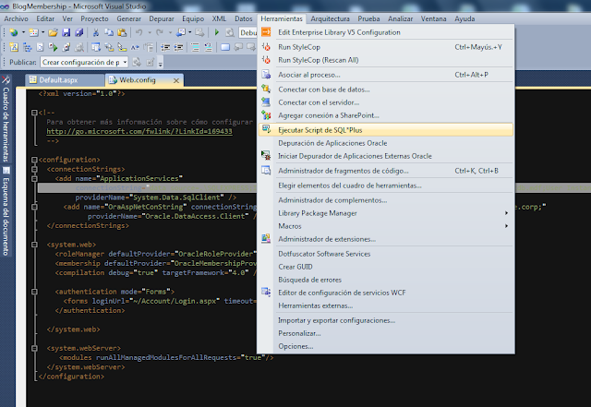Save the file with the floppy disk icon

(x=66, y=33)
